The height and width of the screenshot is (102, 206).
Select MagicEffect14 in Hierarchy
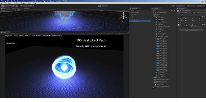click(x=140, y=19)
